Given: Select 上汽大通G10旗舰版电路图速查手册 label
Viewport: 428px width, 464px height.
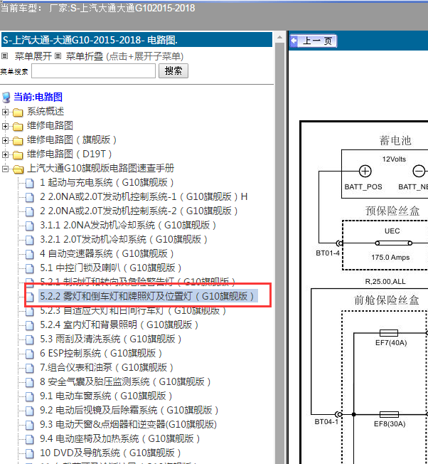Looking at the screenshot, I should 100,169.
